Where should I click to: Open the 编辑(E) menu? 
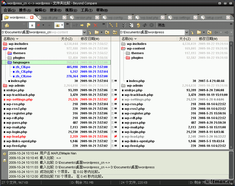click(40, 10)
